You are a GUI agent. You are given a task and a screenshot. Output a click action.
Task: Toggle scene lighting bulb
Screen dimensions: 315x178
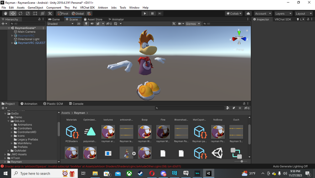click(86, 24)
